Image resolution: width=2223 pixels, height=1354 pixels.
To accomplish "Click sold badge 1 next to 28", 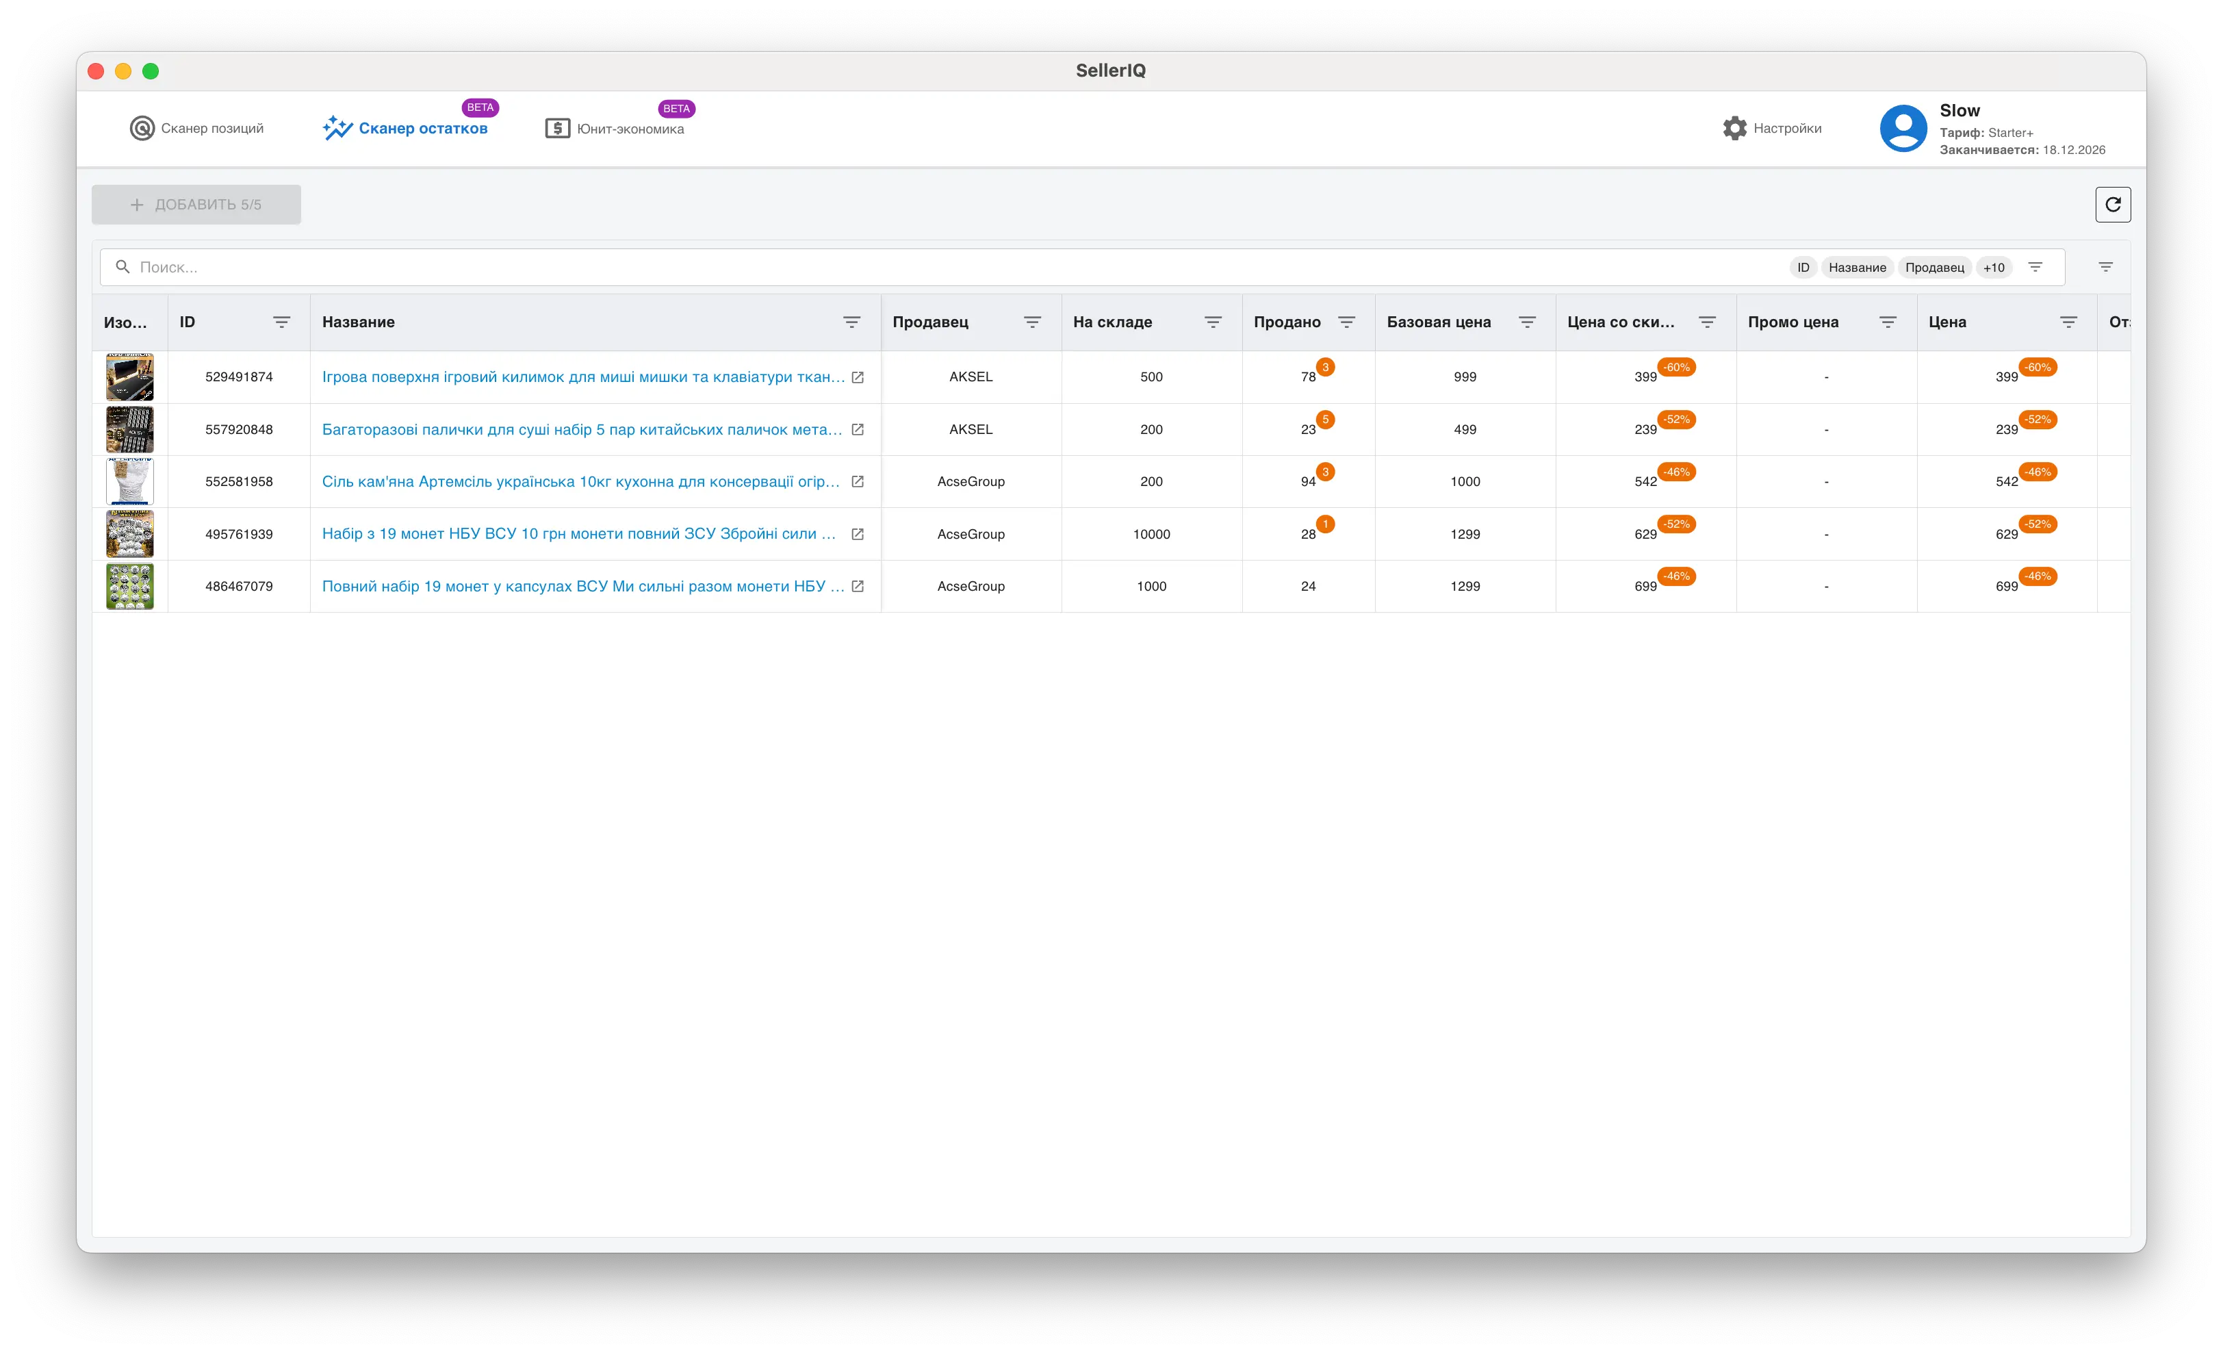I will pos(1325,524).
